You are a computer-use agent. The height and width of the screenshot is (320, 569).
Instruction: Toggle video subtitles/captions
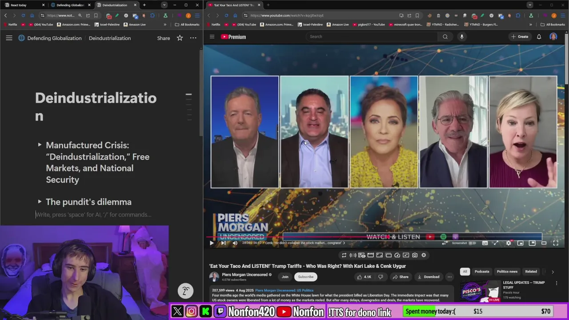point(485,243)
